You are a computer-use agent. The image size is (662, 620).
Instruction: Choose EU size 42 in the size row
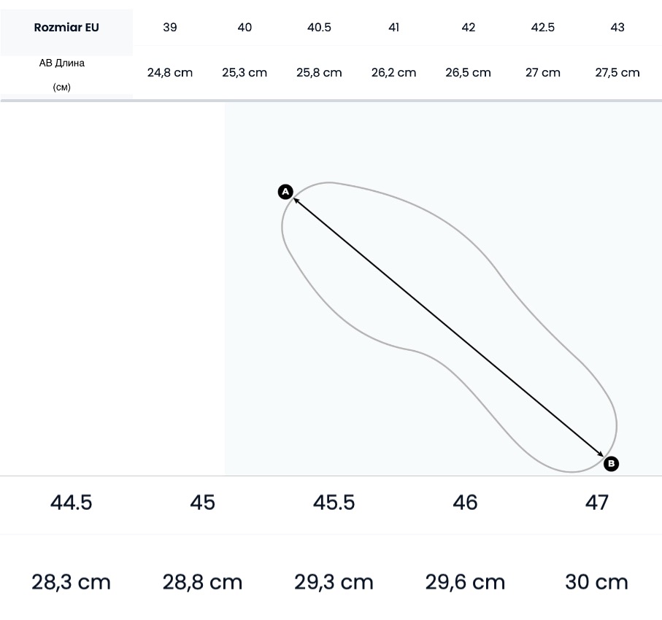[x=469, y=28]
